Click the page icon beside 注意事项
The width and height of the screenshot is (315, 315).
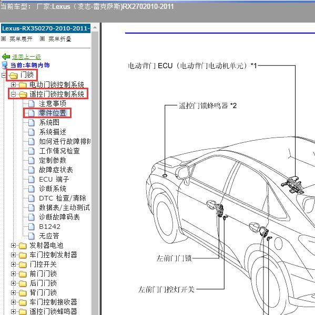pos(32,104)
